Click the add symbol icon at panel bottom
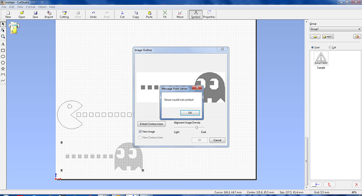This screenshot has height=196, width=362. (316, 185)
